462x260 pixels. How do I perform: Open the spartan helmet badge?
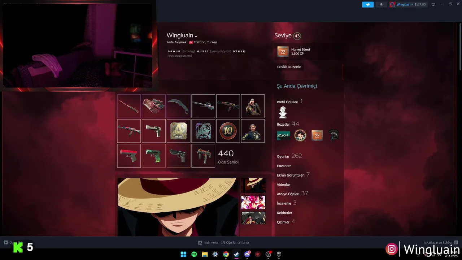[334, 135]
